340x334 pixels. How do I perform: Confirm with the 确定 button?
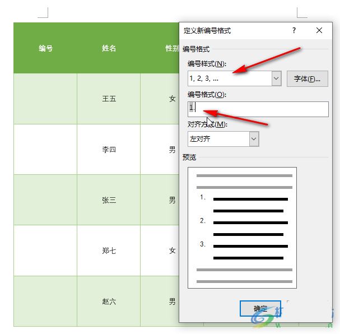point(260,308)
